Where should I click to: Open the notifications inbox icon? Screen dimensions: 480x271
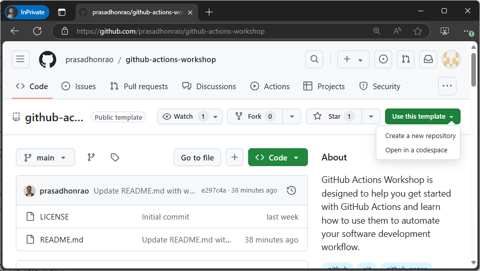pyautogui.click(x=428, y=59)
